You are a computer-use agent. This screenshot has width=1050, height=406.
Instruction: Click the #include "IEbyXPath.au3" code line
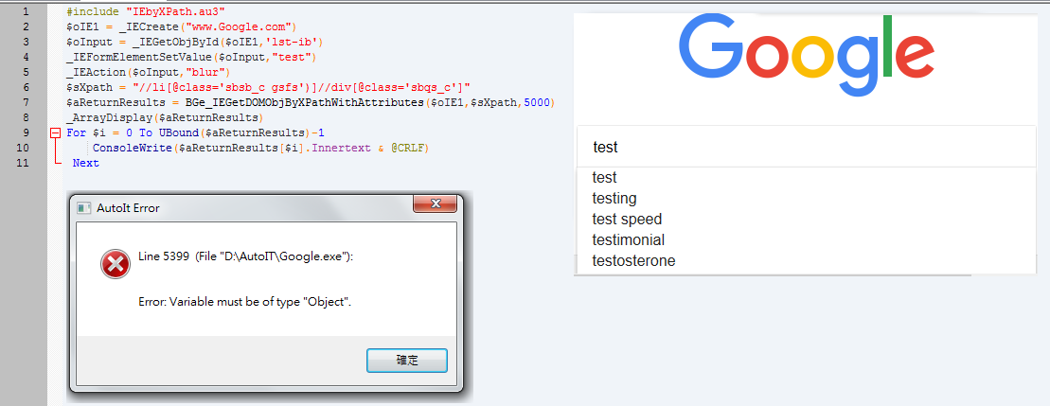pos(146,12)
